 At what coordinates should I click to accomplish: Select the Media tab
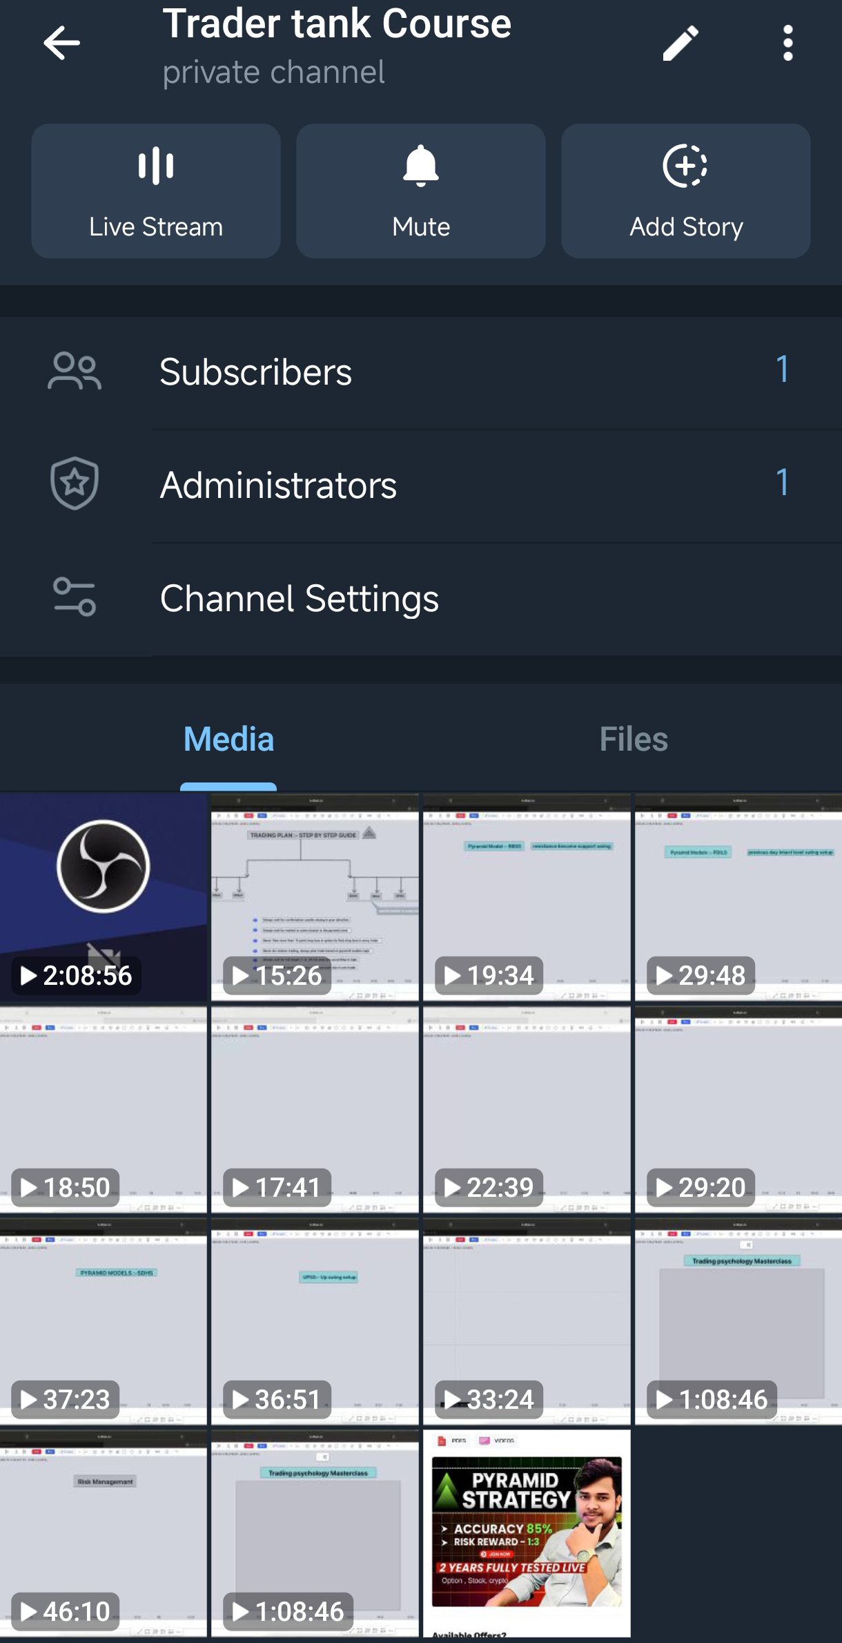[228, 740]
